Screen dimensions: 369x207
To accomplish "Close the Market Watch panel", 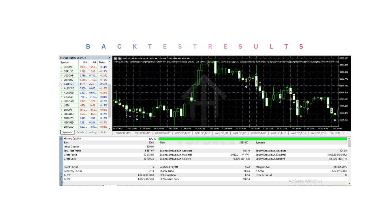I will pos(109,58).
